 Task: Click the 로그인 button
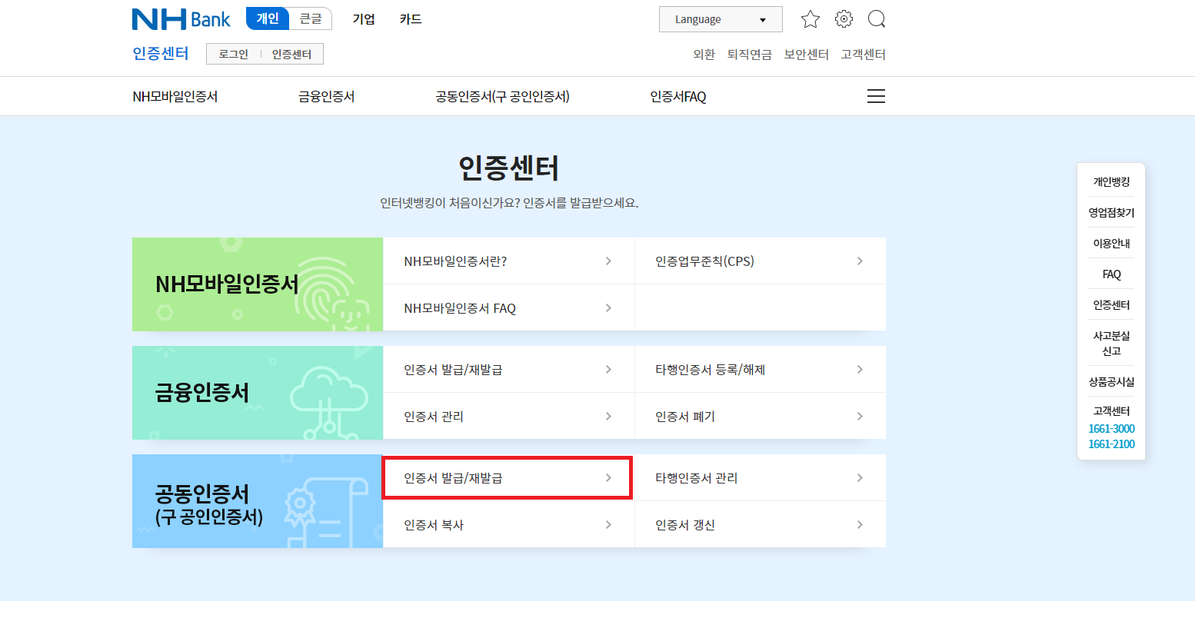[234, 54]
